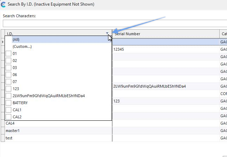Screen dimensions: 227x157
Task: Click the 12345 serial number cell
Action: tap(166, 49)
